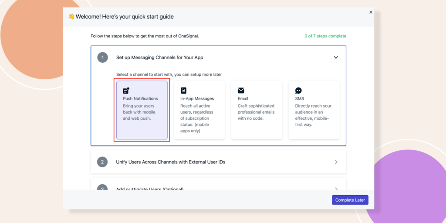Pick the Email channel card text
This screenshot has height=223, width=446.
(x=256, y=112)
